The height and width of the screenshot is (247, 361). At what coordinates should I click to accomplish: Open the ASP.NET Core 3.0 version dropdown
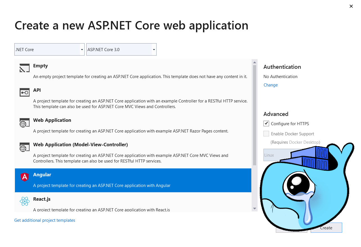[x=121, y=49]
